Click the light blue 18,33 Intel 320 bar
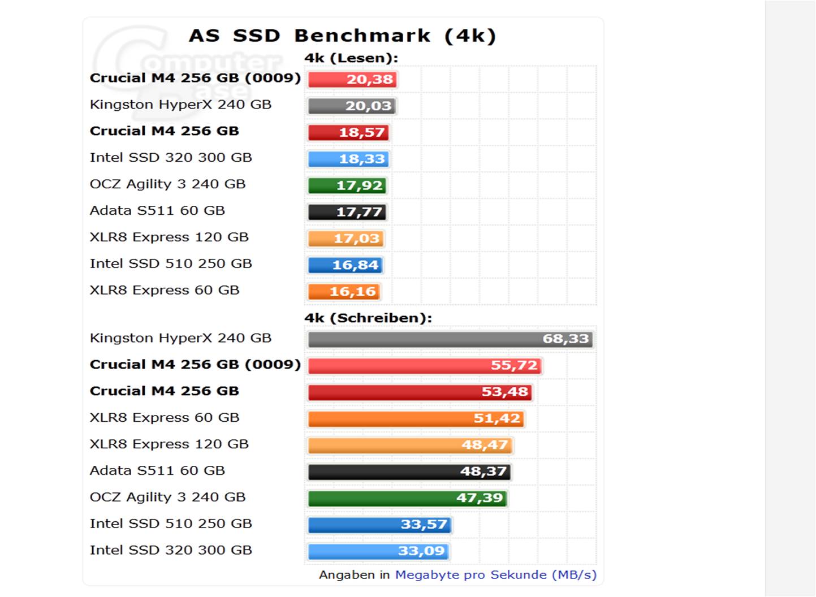Viewport: 816px width, 597px height. click(348, 159)
